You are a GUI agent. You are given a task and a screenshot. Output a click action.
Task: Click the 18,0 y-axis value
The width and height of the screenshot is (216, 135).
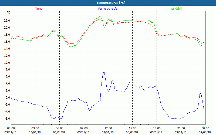point(7,35)
